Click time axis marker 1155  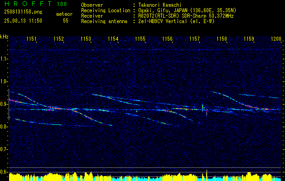pyautogui.click(x=140, y=38)
